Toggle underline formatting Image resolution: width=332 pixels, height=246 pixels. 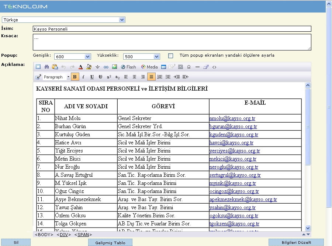pos(92,77)
